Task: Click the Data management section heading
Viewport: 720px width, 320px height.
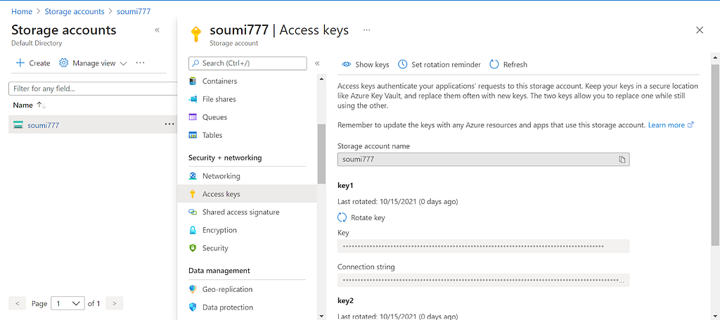Action: point(219,270)
